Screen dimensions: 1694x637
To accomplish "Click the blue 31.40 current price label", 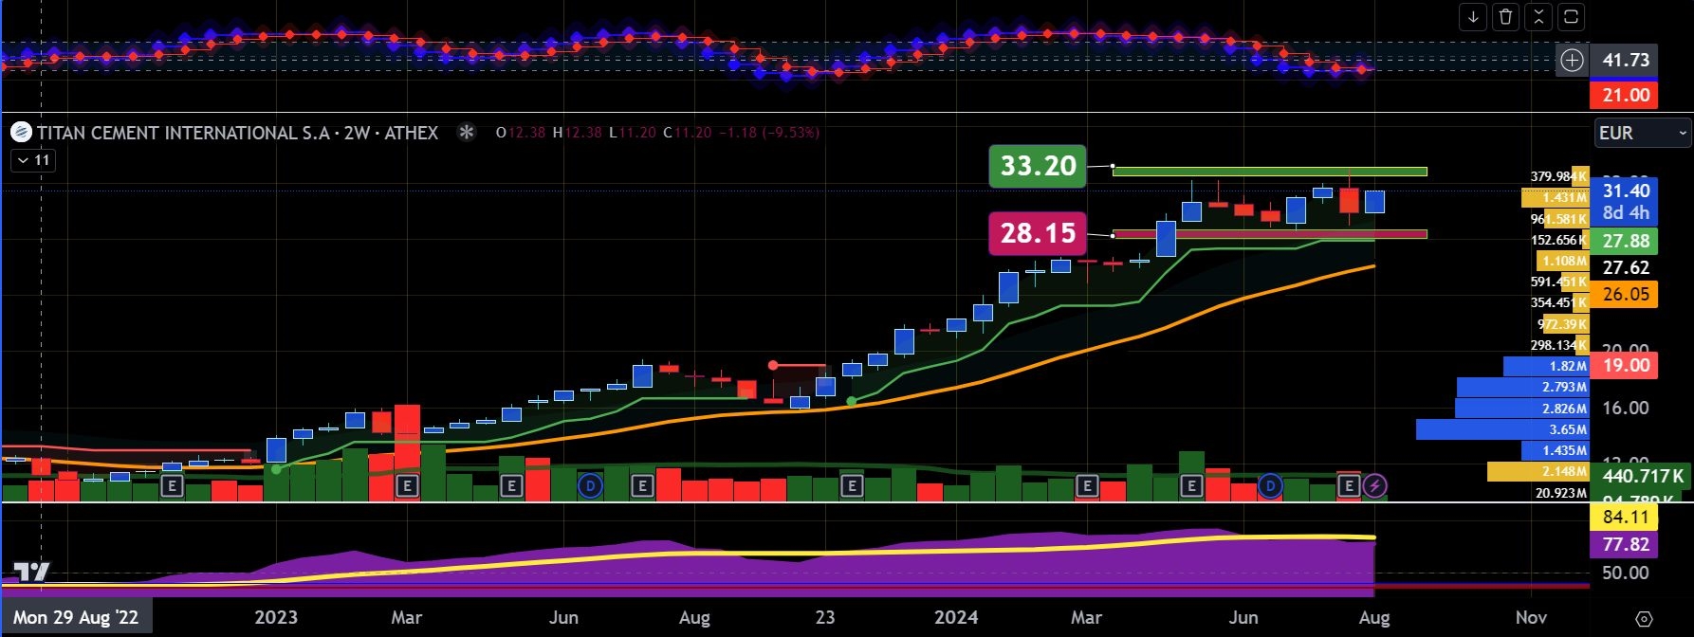I will click(1626, 201).
